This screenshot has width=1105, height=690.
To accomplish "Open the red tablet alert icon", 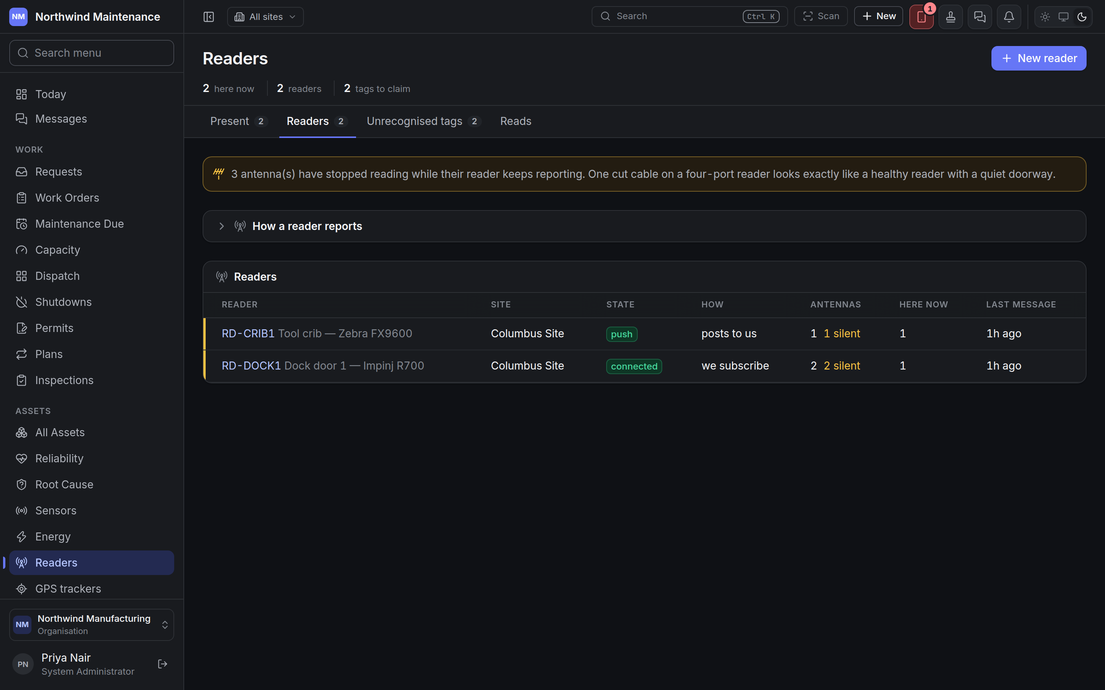I will [922, 17].
